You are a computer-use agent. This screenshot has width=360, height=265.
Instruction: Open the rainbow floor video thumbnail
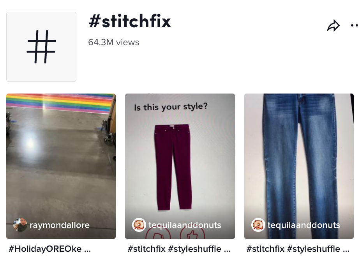pos(61,166)
